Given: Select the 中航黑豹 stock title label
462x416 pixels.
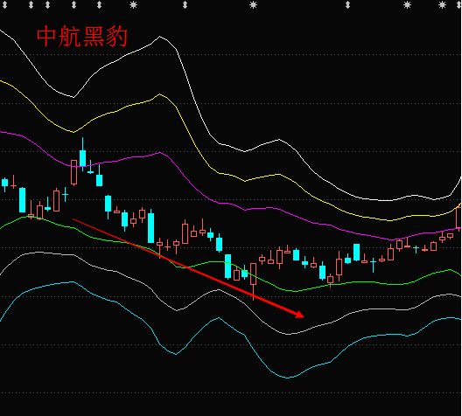Looking at the screenshot, I should pyautogui.click(x=82, y=37).
